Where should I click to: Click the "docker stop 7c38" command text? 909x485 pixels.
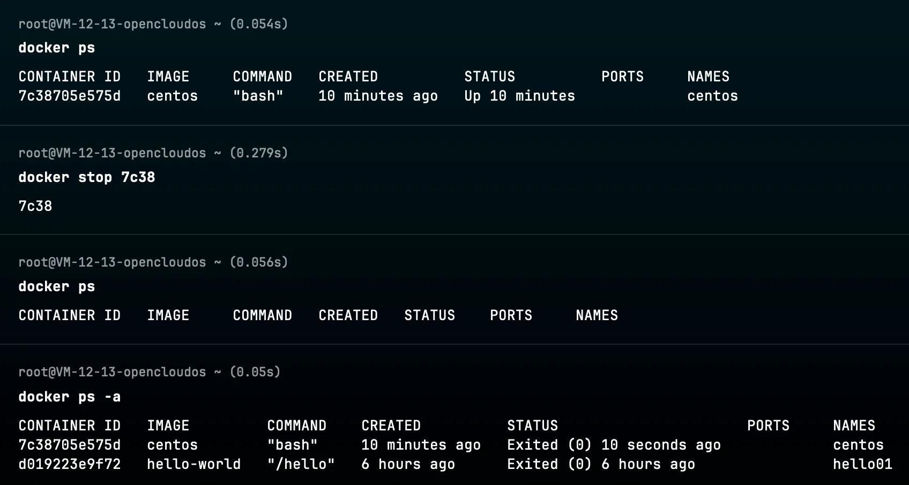pyautogui.click(x=86, y=177)
